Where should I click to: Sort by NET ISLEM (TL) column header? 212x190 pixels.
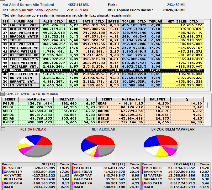(183, 22)
